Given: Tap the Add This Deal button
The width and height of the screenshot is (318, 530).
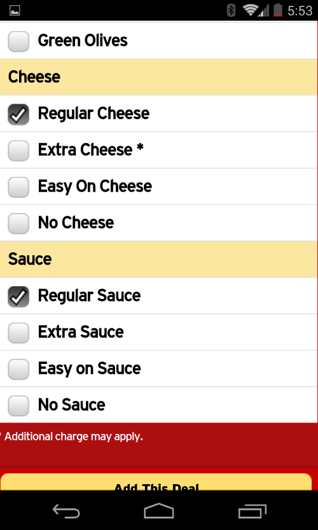Looking at the screenshot, I should point(156,482).
